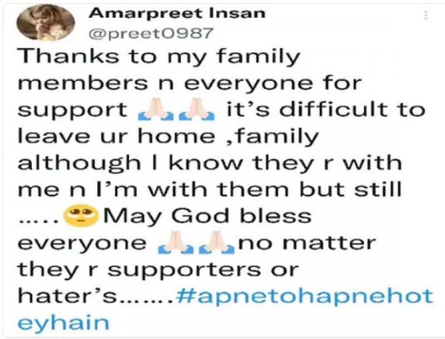Click the words 'it's difficult to'

coord(326,109)
